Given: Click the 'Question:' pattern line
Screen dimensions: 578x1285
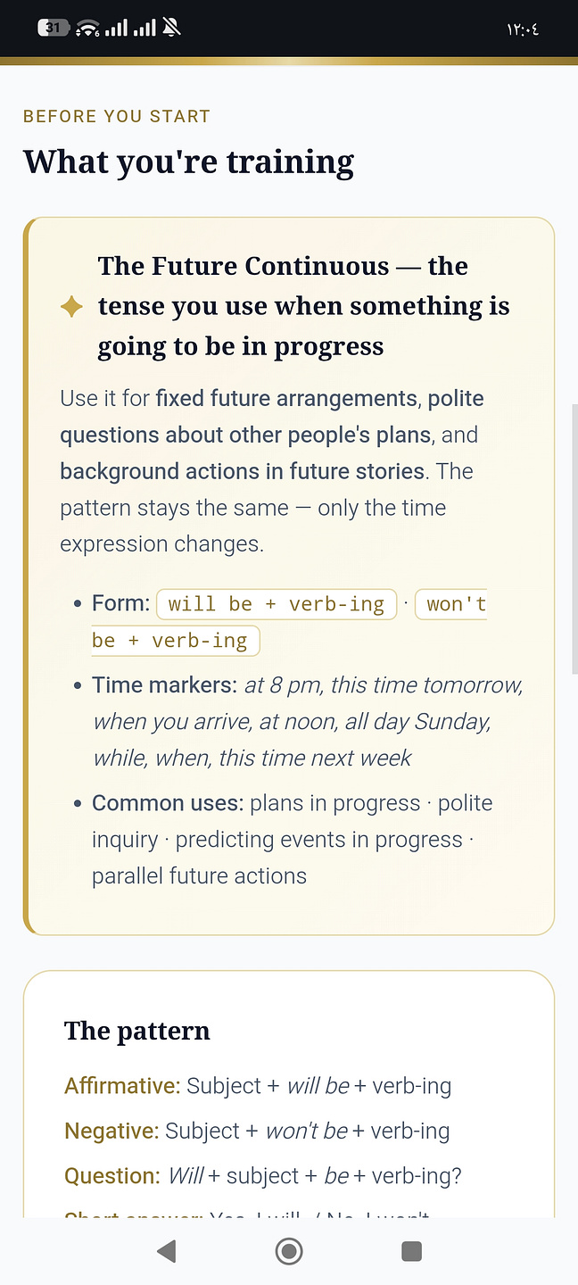Looking at the screenshot, I should pos(263,1176).
